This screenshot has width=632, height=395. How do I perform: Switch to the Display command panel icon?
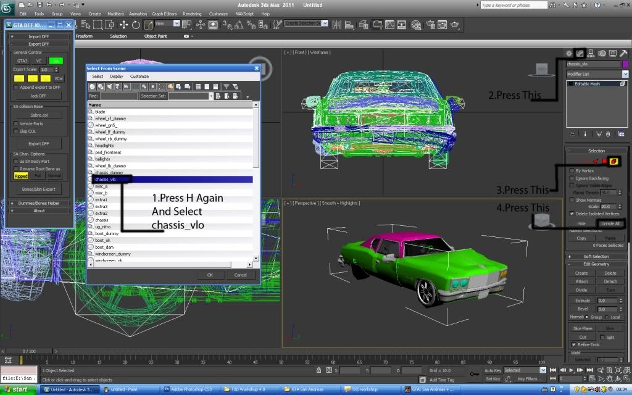tap(613, 53)
